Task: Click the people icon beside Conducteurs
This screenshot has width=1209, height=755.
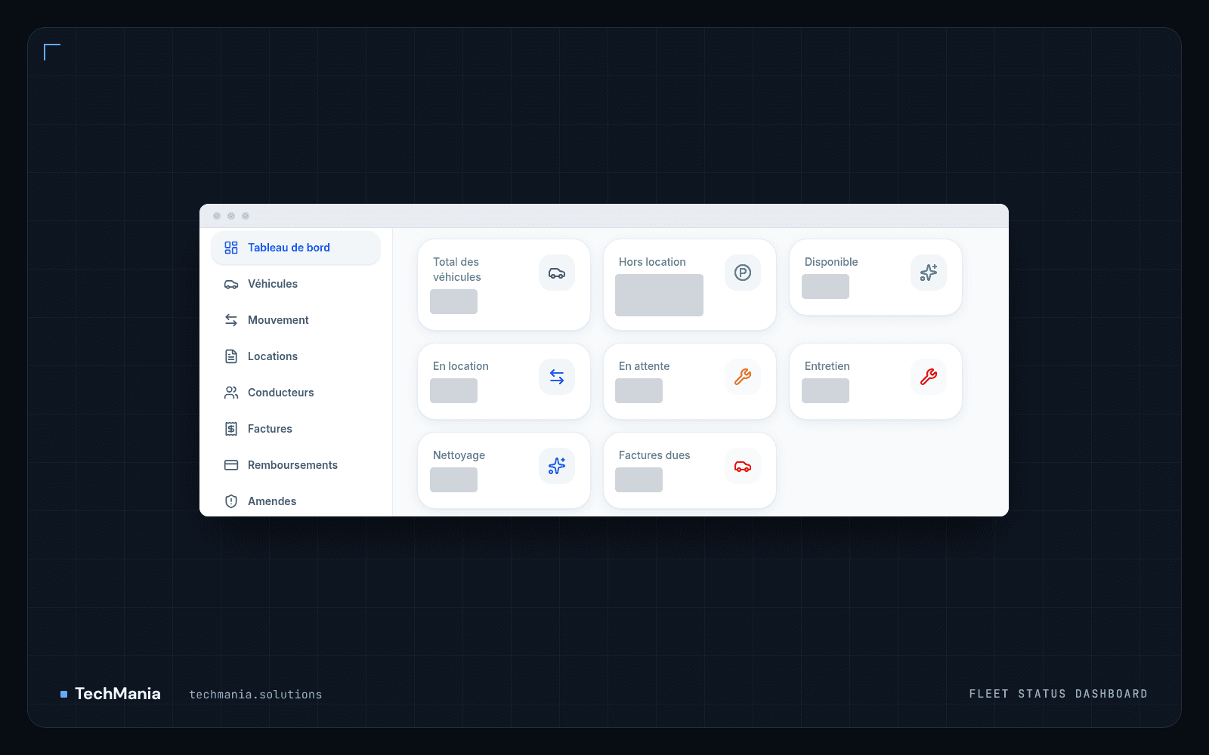Action: tap(231, 393)
